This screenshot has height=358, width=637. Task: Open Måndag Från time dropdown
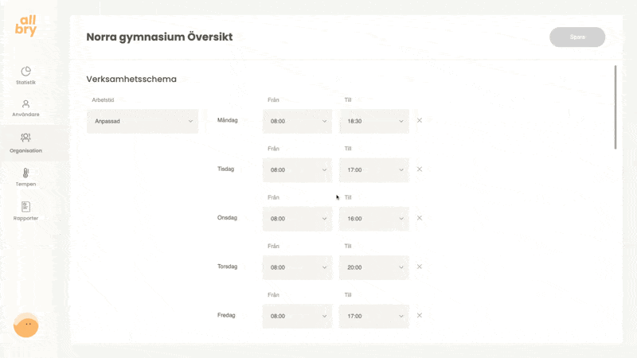(298, 122)
